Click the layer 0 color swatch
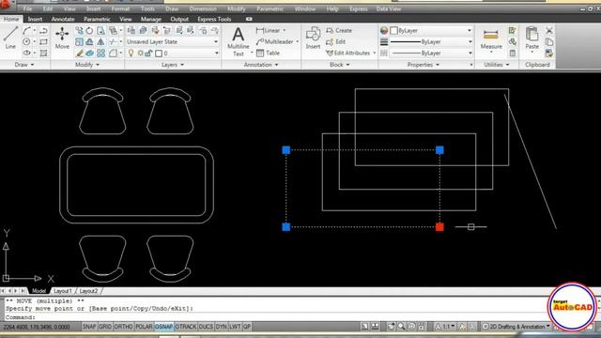The image size is (601, 338). [159, 54]
